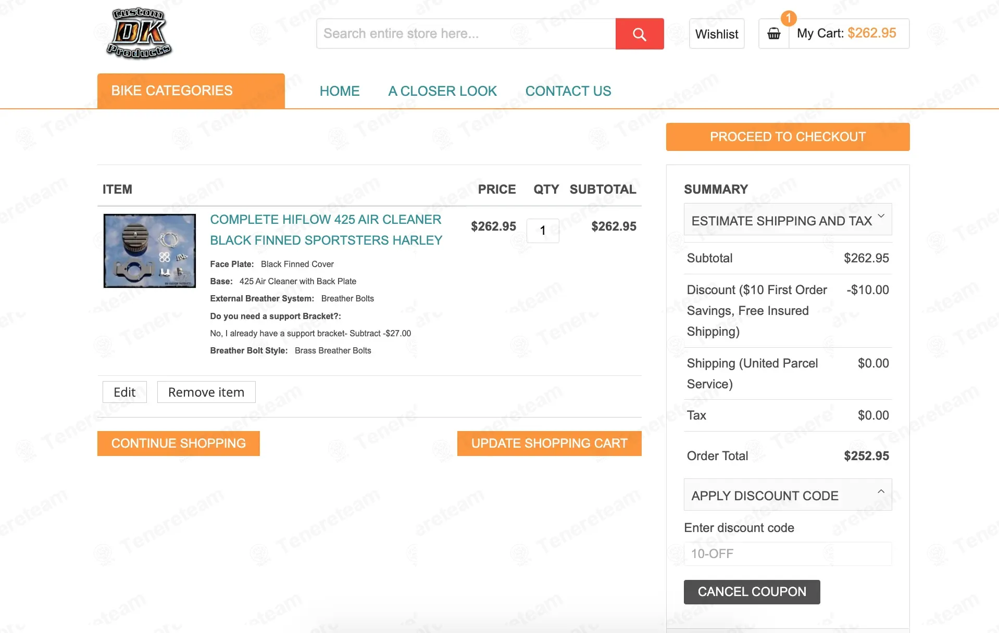Screen dimensions: 999x633
Task: Open the A Closer Look page
Action: pyautogui.click(x=442, y=91)
